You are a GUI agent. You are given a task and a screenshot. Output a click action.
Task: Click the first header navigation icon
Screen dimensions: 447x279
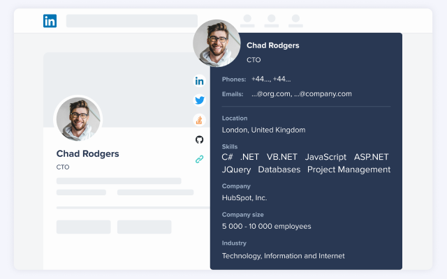pyautogui.click(x=247, y=20)
